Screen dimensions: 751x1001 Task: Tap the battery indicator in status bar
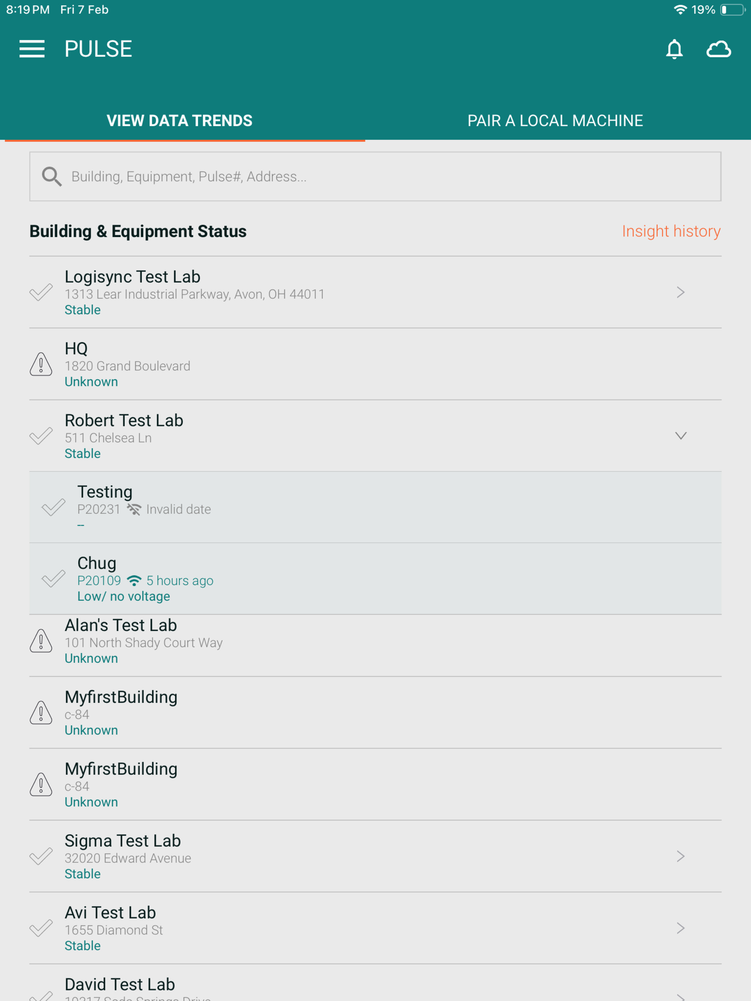tap(732, 9)
